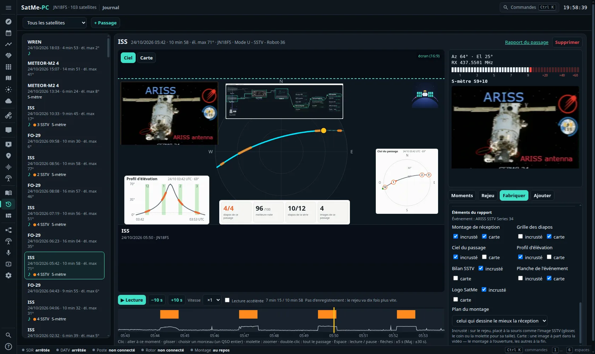Open the ×1 playback speed dropdown
595x354 pixels.
(213, 300)
